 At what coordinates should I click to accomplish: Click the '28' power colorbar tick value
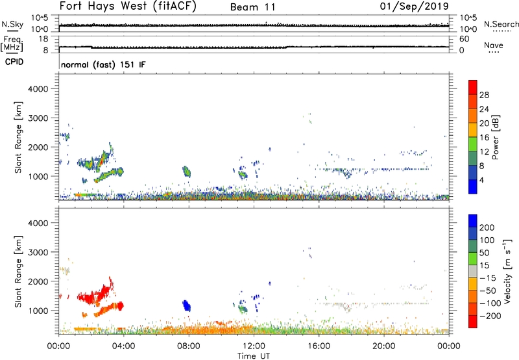pos(484,95)
